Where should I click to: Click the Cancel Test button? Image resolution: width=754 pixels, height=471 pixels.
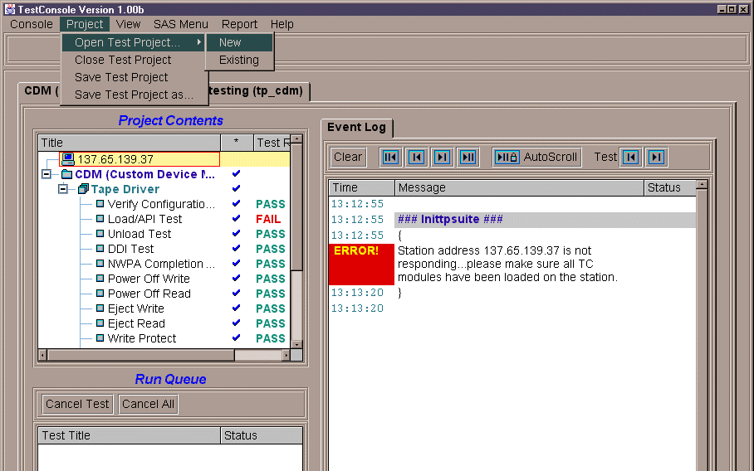pyautogui.click(x=77, y=405)
